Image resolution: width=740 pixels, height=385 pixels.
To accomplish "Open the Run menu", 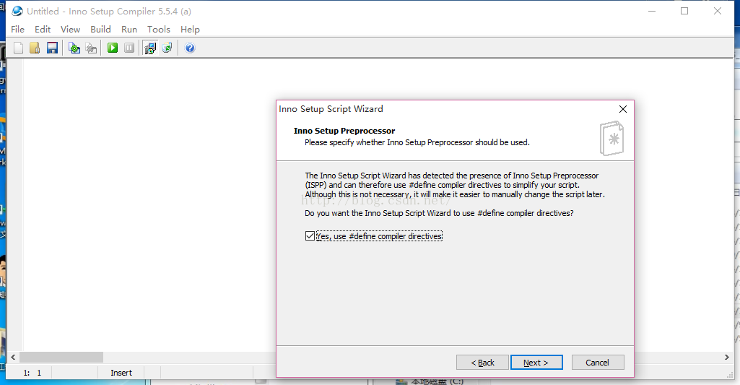I will [129, 30].
